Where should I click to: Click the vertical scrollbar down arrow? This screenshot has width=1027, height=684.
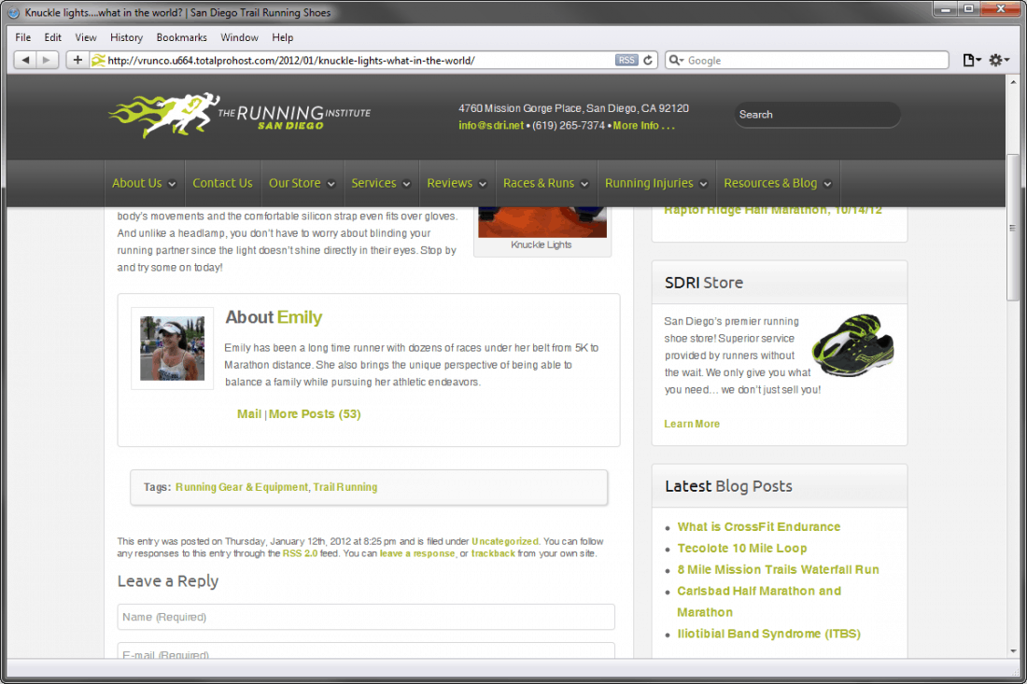pyautogui.click(x=1013, y=649)
